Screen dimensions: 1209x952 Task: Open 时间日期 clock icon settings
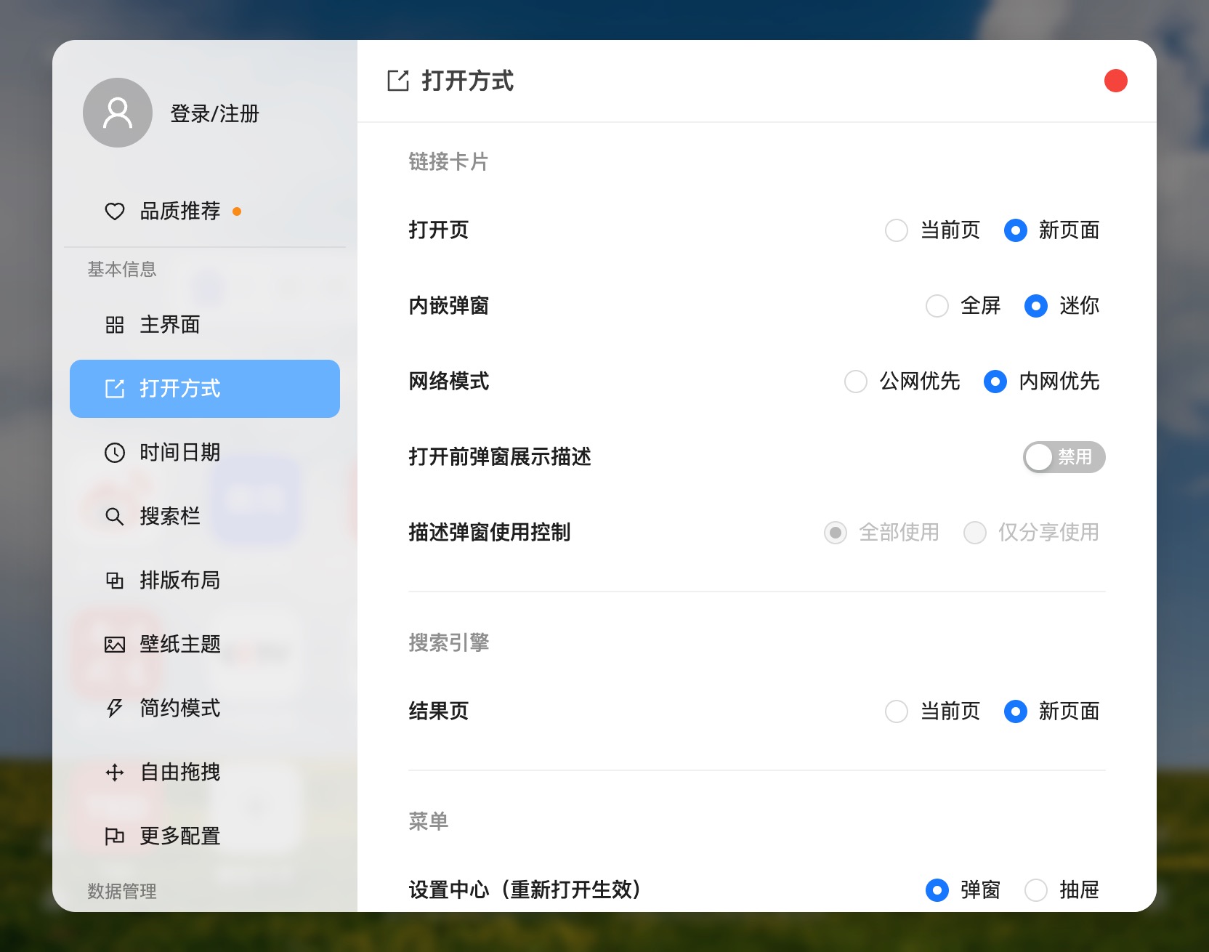pos(115,453)
